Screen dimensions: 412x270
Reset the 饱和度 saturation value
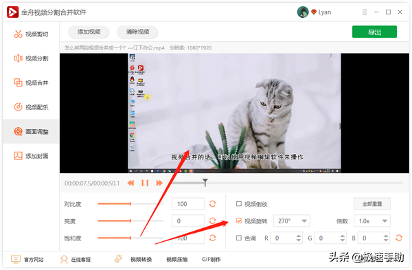tap(212, 238)
